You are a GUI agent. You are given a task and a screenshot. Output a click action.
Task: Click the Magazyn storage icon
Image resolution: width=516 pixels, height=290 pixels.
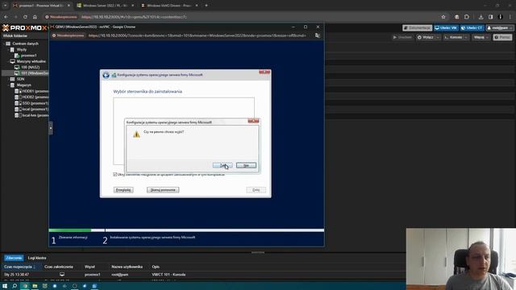click(x=12, y=85)
